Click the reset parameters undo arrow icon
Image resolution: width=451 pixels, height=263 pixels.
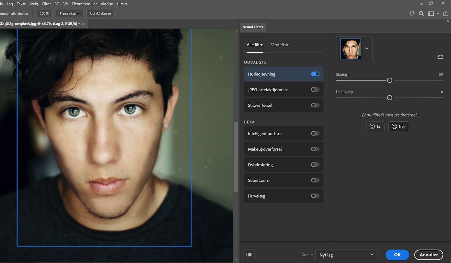click(440, 57)
